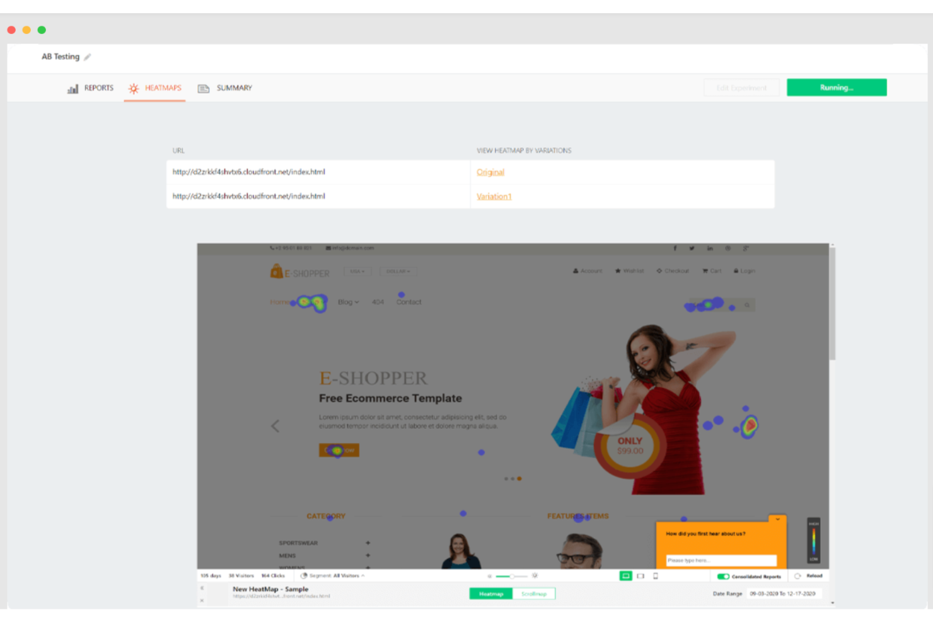Switch to Scrollmap view
The width and height of the screenshot is (933, 622).
coord(534,593)
